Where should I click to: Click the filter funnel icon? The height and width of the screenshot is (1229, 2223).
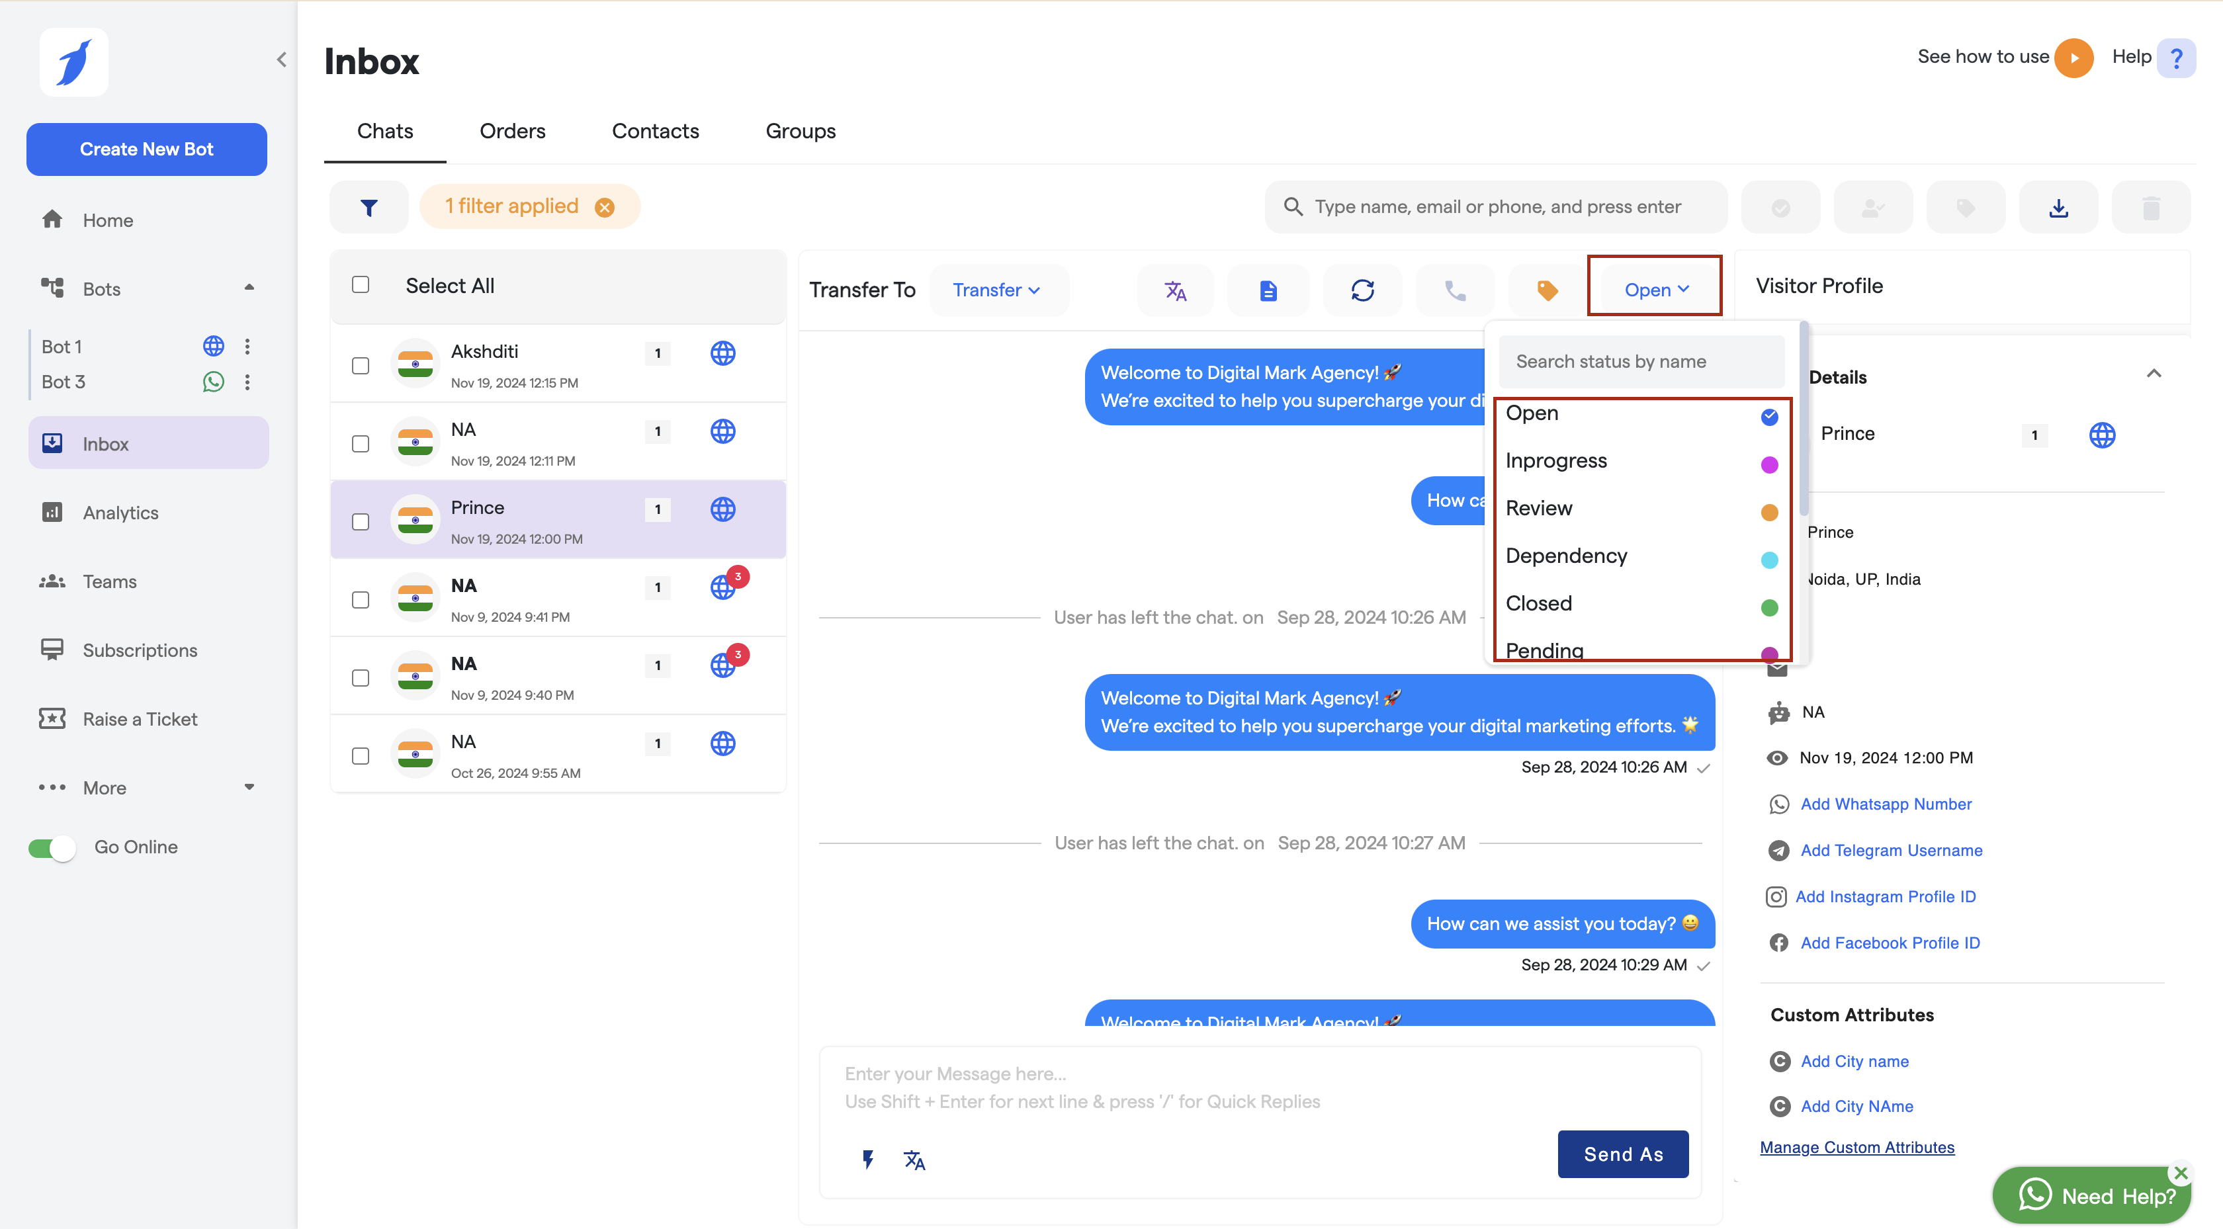[369, 207]
